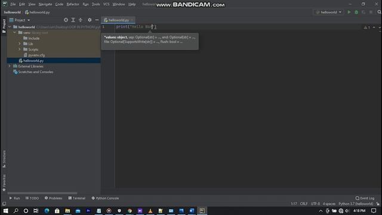Toggle tool window quick access icon bottom-left

point(4,204)
